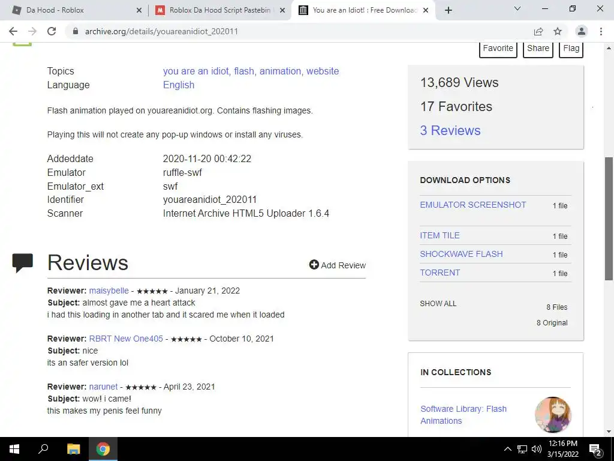Bookmark this page with the star icon
Screen dimensions: 614x461
(x=558, y=31)
